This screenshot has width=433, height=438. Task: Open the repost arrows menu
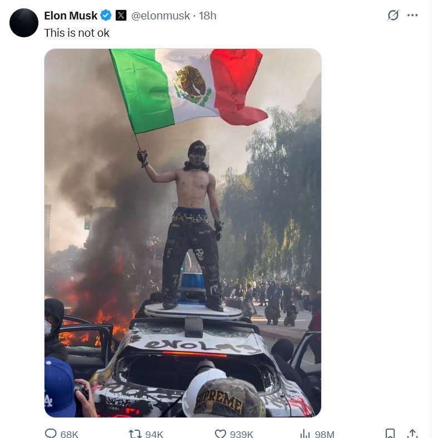pos(135,434)
